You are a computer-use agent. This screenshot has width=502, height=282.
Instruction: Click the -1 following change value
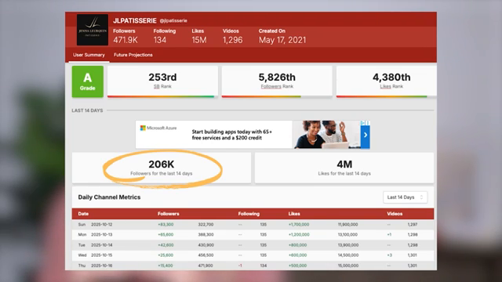tap(240, 266)
